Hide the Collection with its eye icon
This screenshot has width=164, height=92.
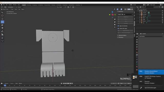[x=162, y=11]
